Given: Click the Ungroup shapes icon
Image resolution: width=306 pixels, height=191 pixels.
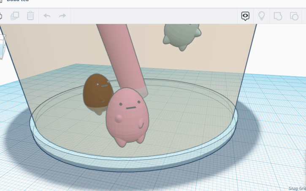Looking at the screenshot, I should (x=294, y=16).
